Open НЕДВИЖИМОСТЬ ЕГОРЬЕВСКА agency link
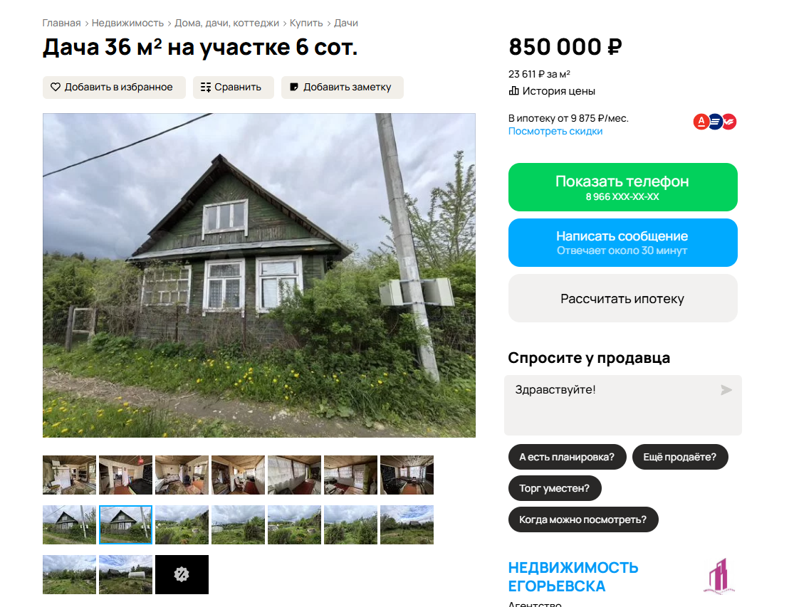This screenshot has height=607, width=789. point(573,577)
